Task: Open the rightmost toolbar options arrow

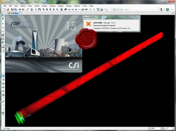Action: [173, 10]
